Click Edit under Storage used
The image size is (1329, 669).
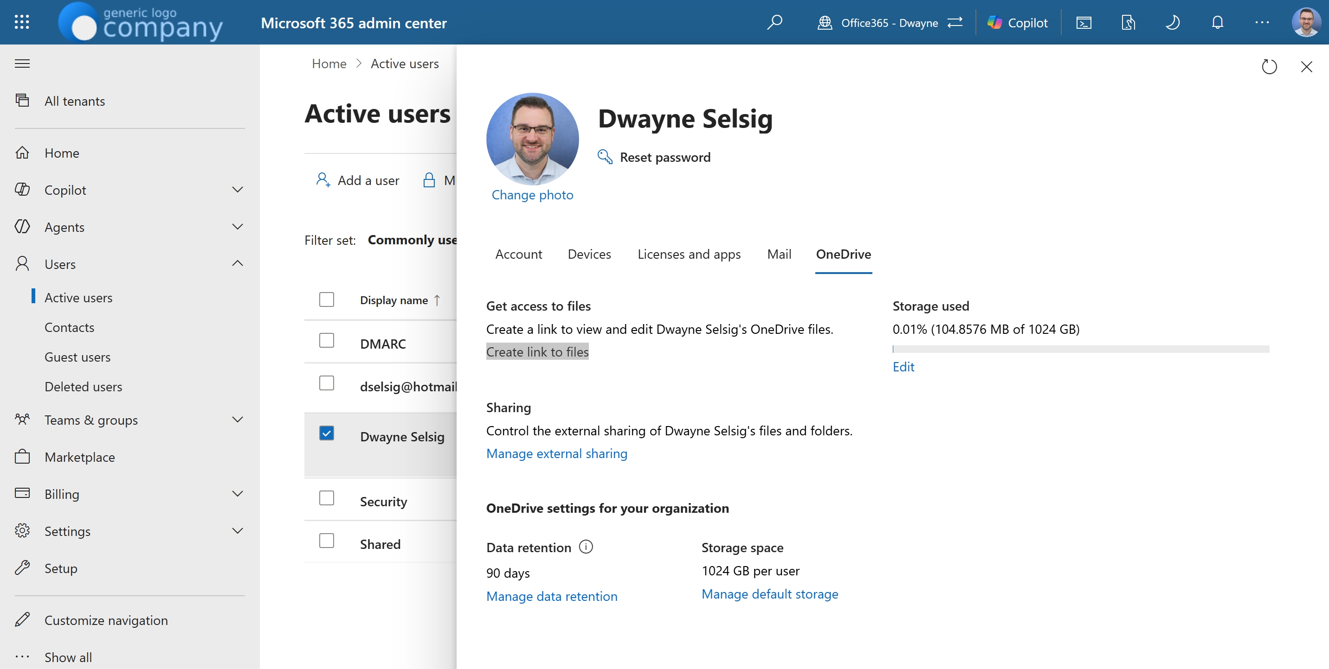point(903,366)
